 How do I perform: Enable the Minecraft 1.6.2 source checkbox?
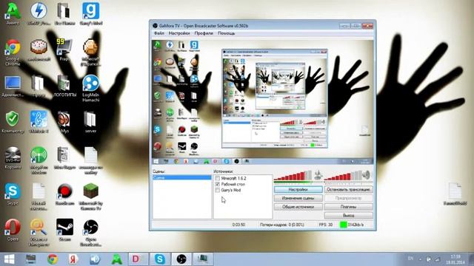tap(217, 178)
